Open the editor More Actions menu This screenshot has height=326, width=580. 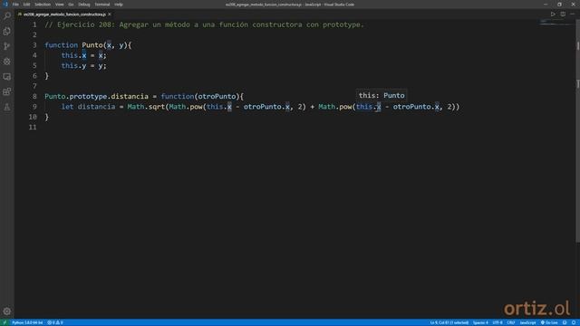coord(572,14)
